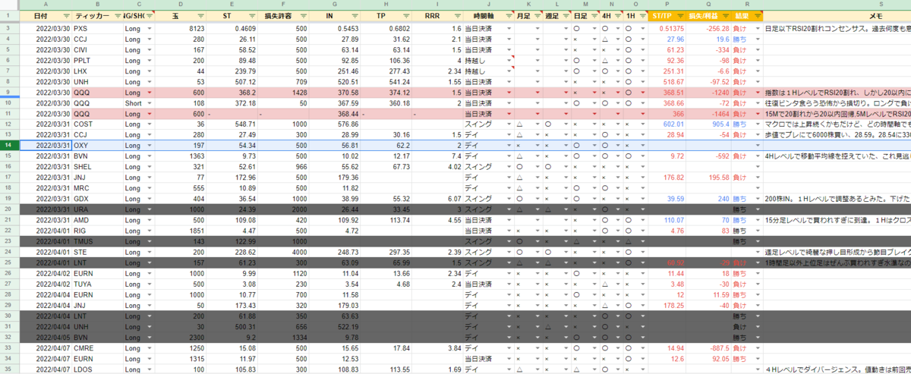Select the 7.4 RRR cell in the BVN row
Viewport: 911px width, 374px height.
437,156
